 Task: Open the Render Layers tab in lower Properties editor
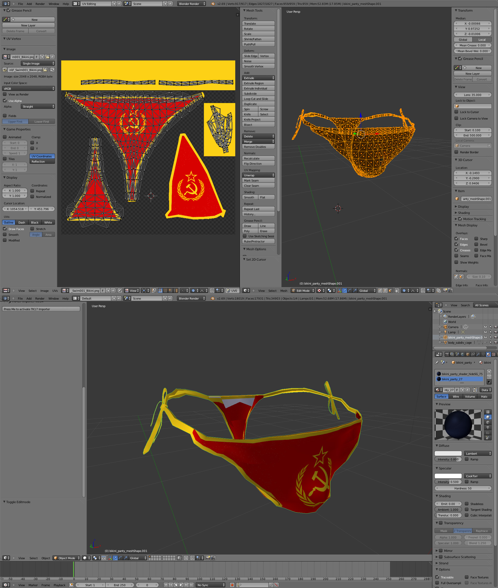tap(452, 354)
